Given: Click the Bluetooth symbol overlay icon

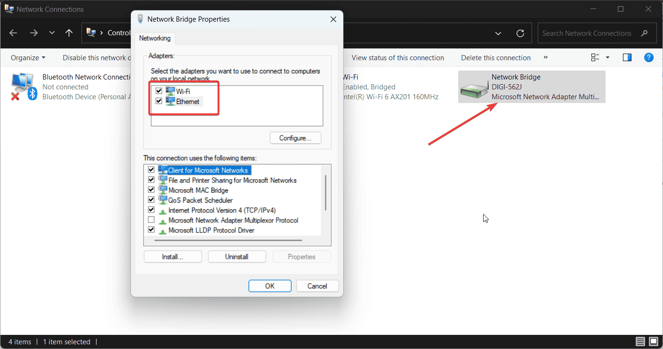Looking at the screenshot, I should 32,94.
